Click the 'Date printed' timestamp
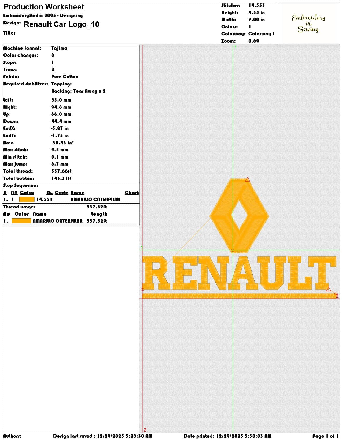Image resolution: width=342 pixels, height=442 pixels. click(x=227, y=436)
